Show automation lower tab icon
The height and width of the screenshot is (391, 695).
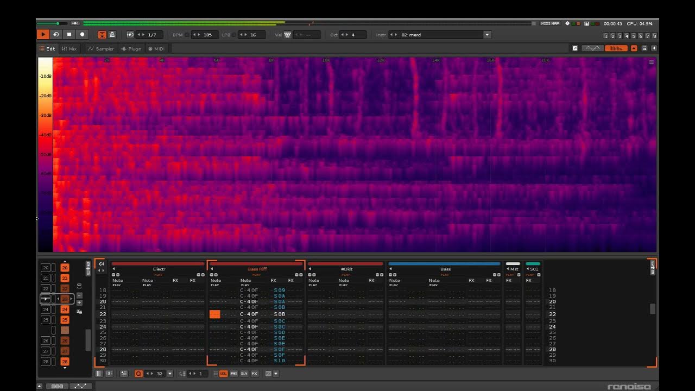[x=80, y=386]
